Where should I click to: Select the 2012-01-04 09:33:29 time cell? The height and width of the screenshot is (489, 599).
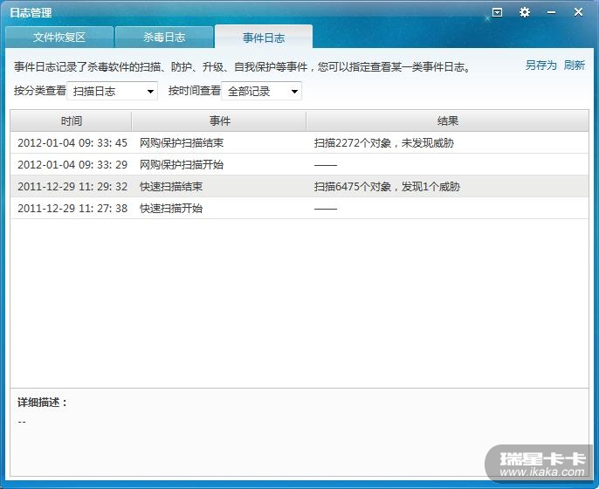coord(72,165)
